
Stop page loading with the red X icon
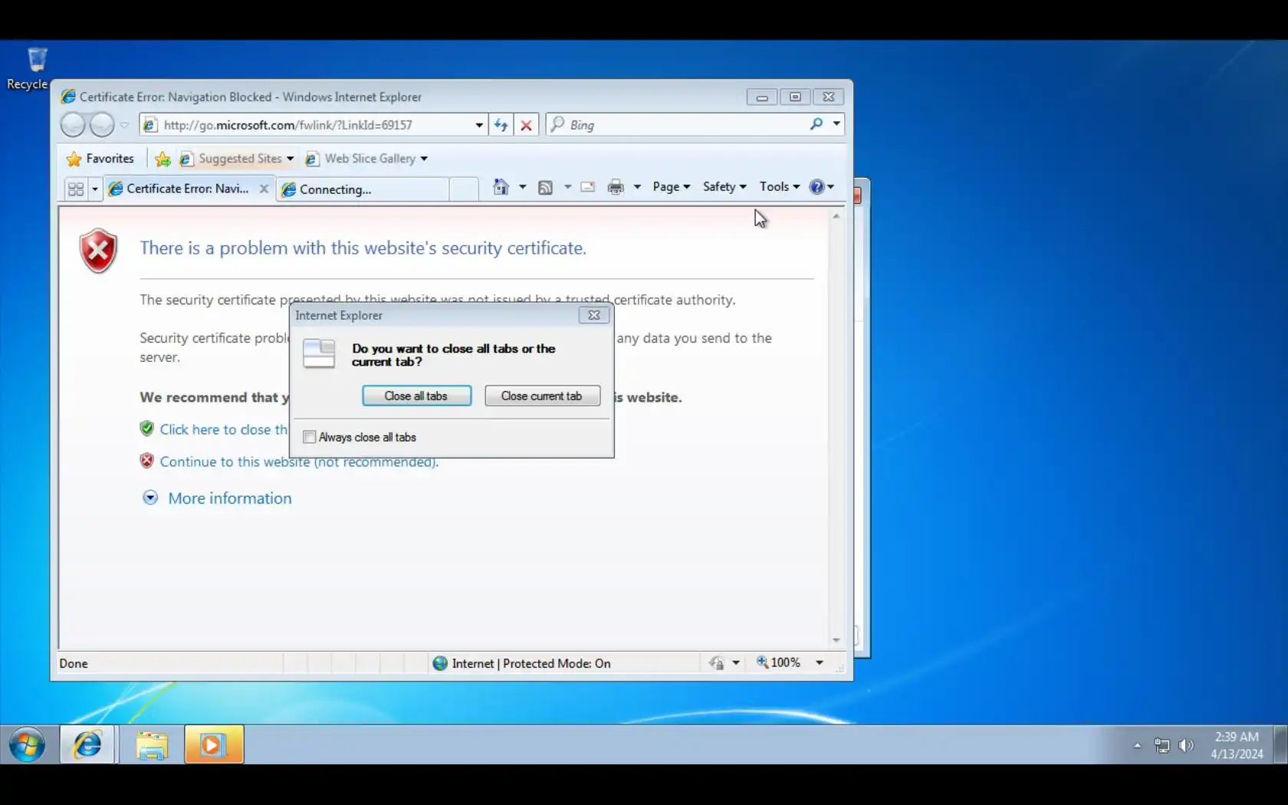coord(526,125)
